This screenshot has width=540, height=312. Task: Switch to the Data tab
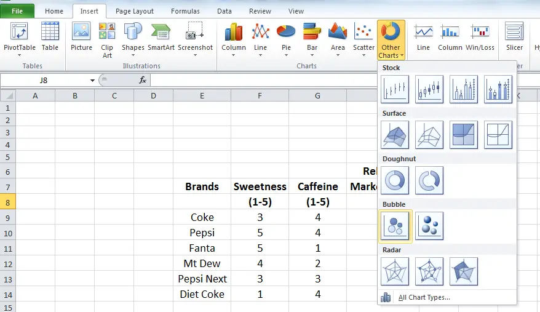click(x=224, y=11)
